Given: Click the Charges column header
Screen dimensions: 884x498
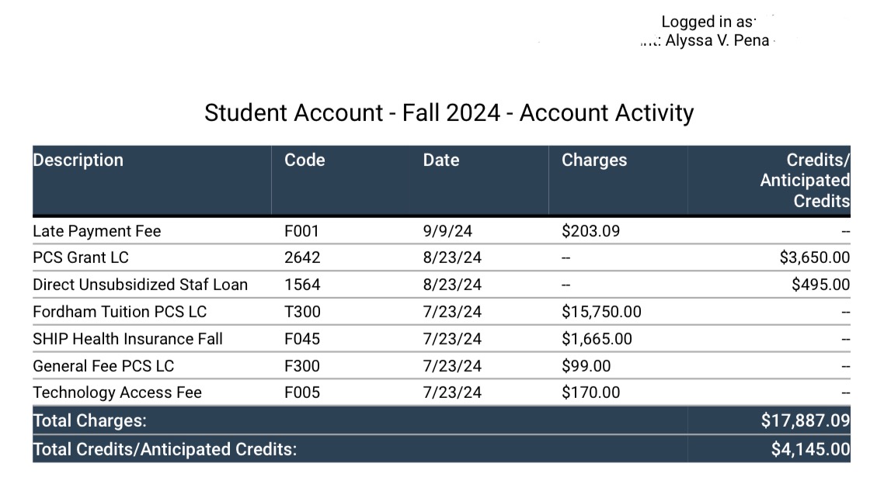Looking at the screenshot, I should [x=593, y=161].
